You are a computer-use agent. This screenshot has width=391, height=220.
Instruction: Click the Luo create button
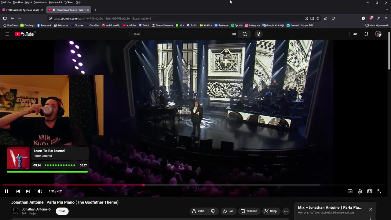(x=352, y=34)
